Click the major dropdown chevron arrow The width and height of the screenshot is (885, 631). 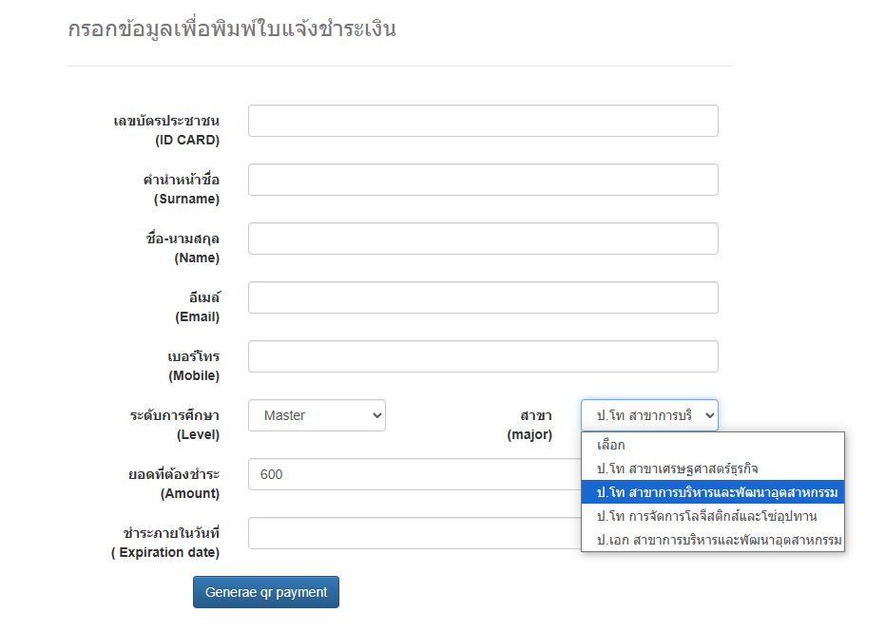coord(709,415)
